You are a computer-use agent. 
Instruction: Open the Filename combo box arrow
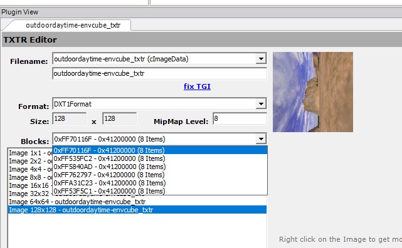tap(261, 59)
